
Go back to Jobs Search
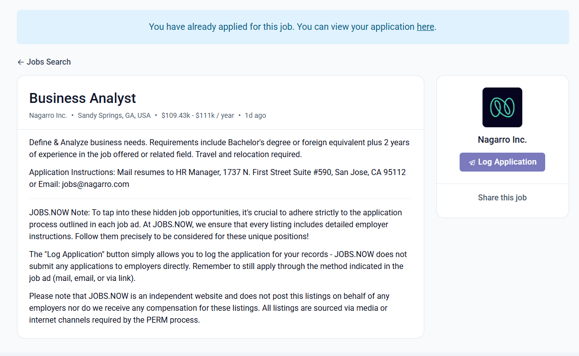48,62
